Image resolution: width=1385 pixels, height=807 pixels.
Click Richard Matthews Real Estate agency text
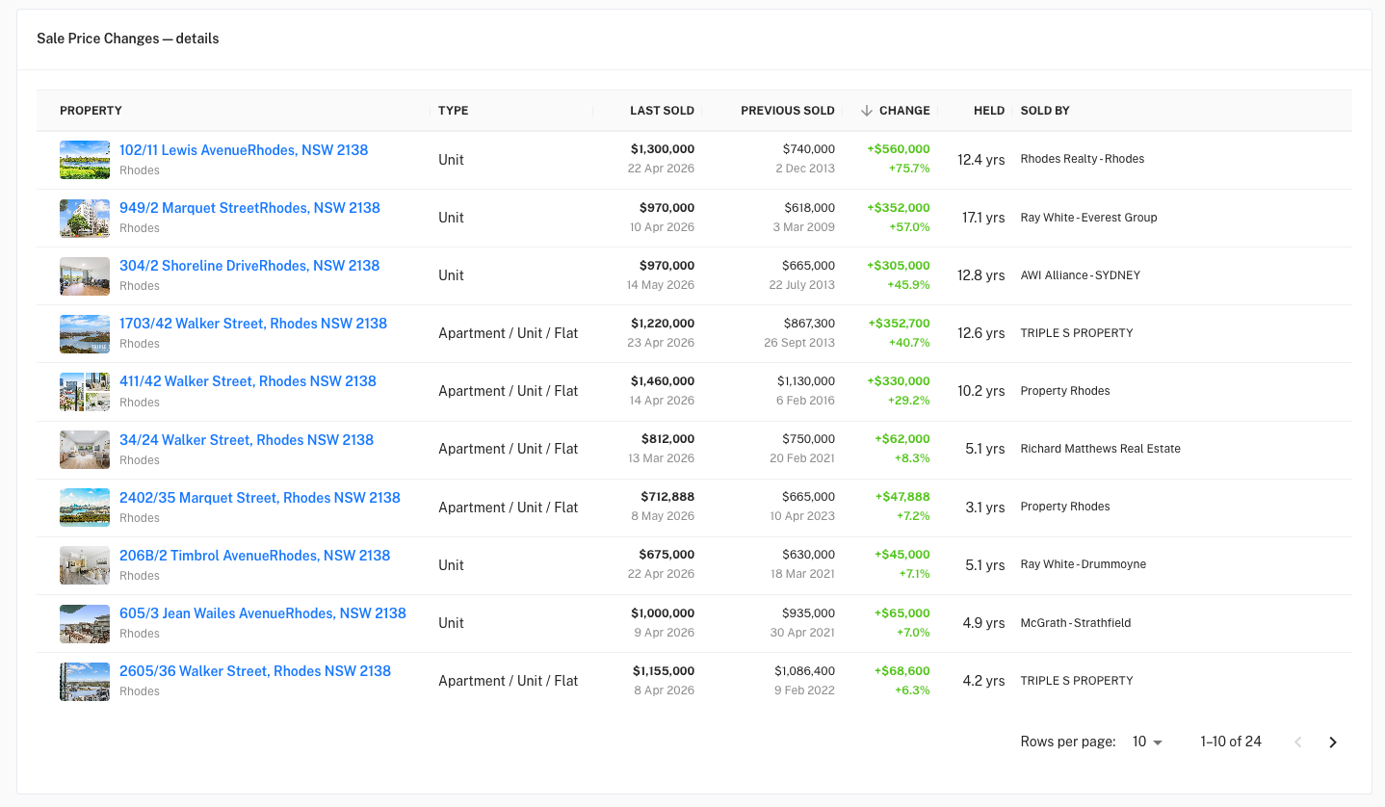pyautogui.click(x=1101, y=449)
